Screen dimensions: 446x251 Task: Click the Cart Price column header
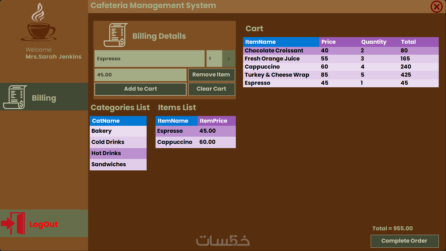pos(339,42)
